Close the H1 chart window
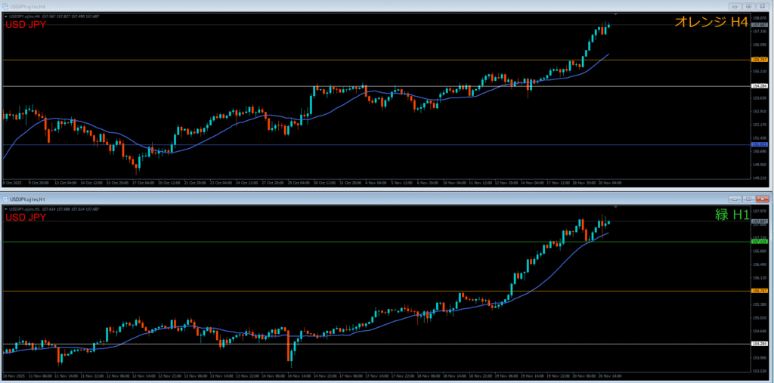Screen dimensions: 774x383 (762, 199)
